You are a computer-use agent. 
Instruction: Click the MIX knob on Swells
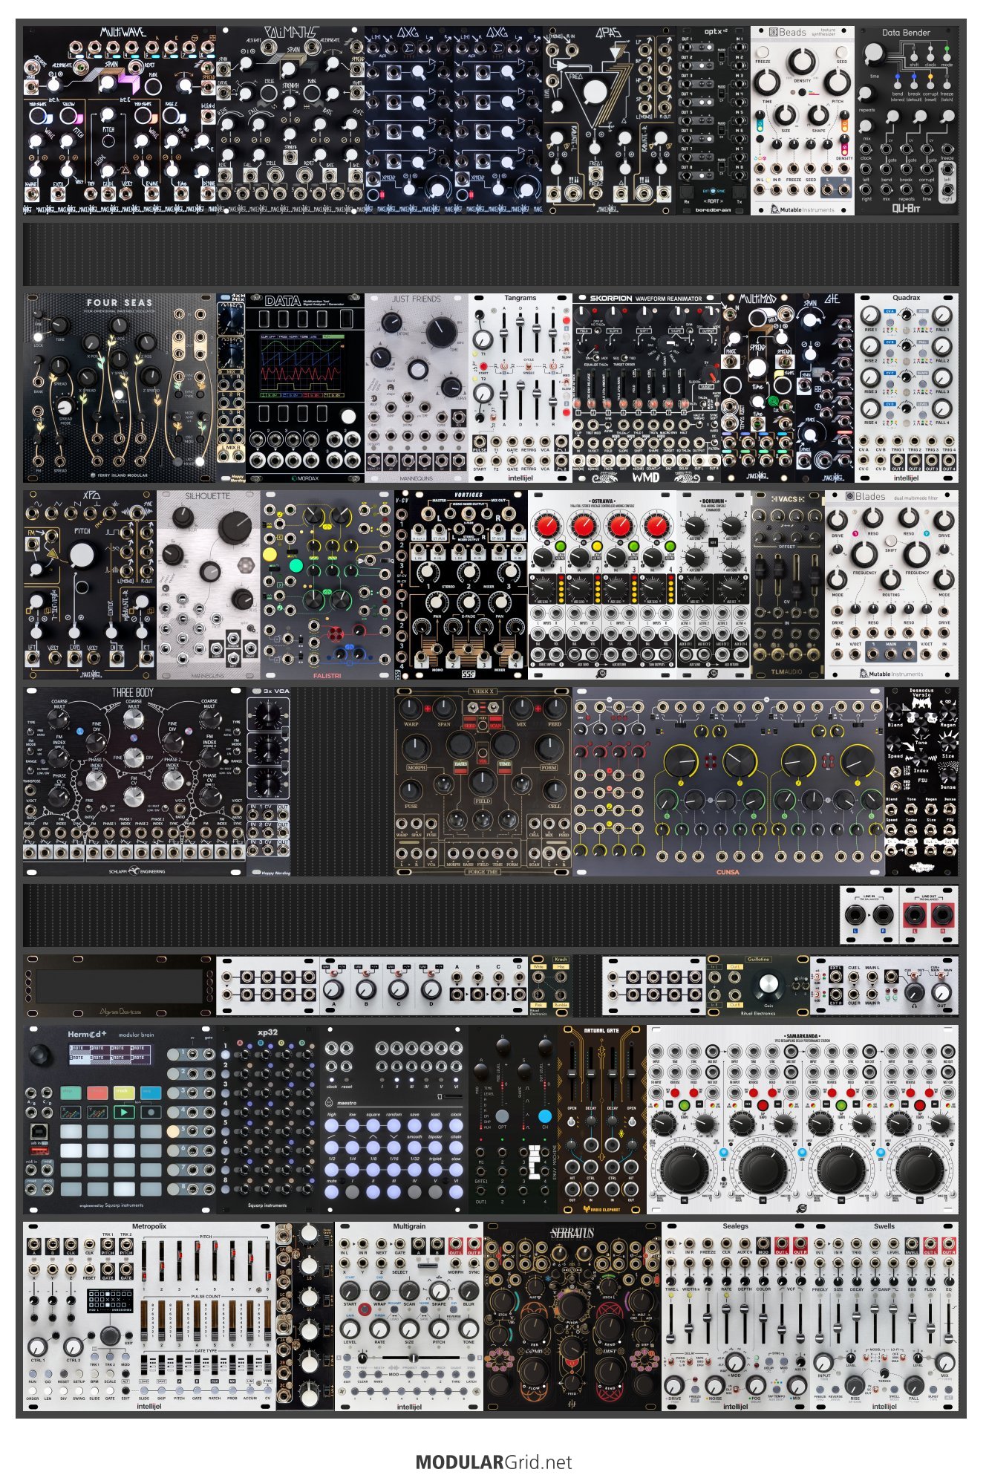point(944,1361)
